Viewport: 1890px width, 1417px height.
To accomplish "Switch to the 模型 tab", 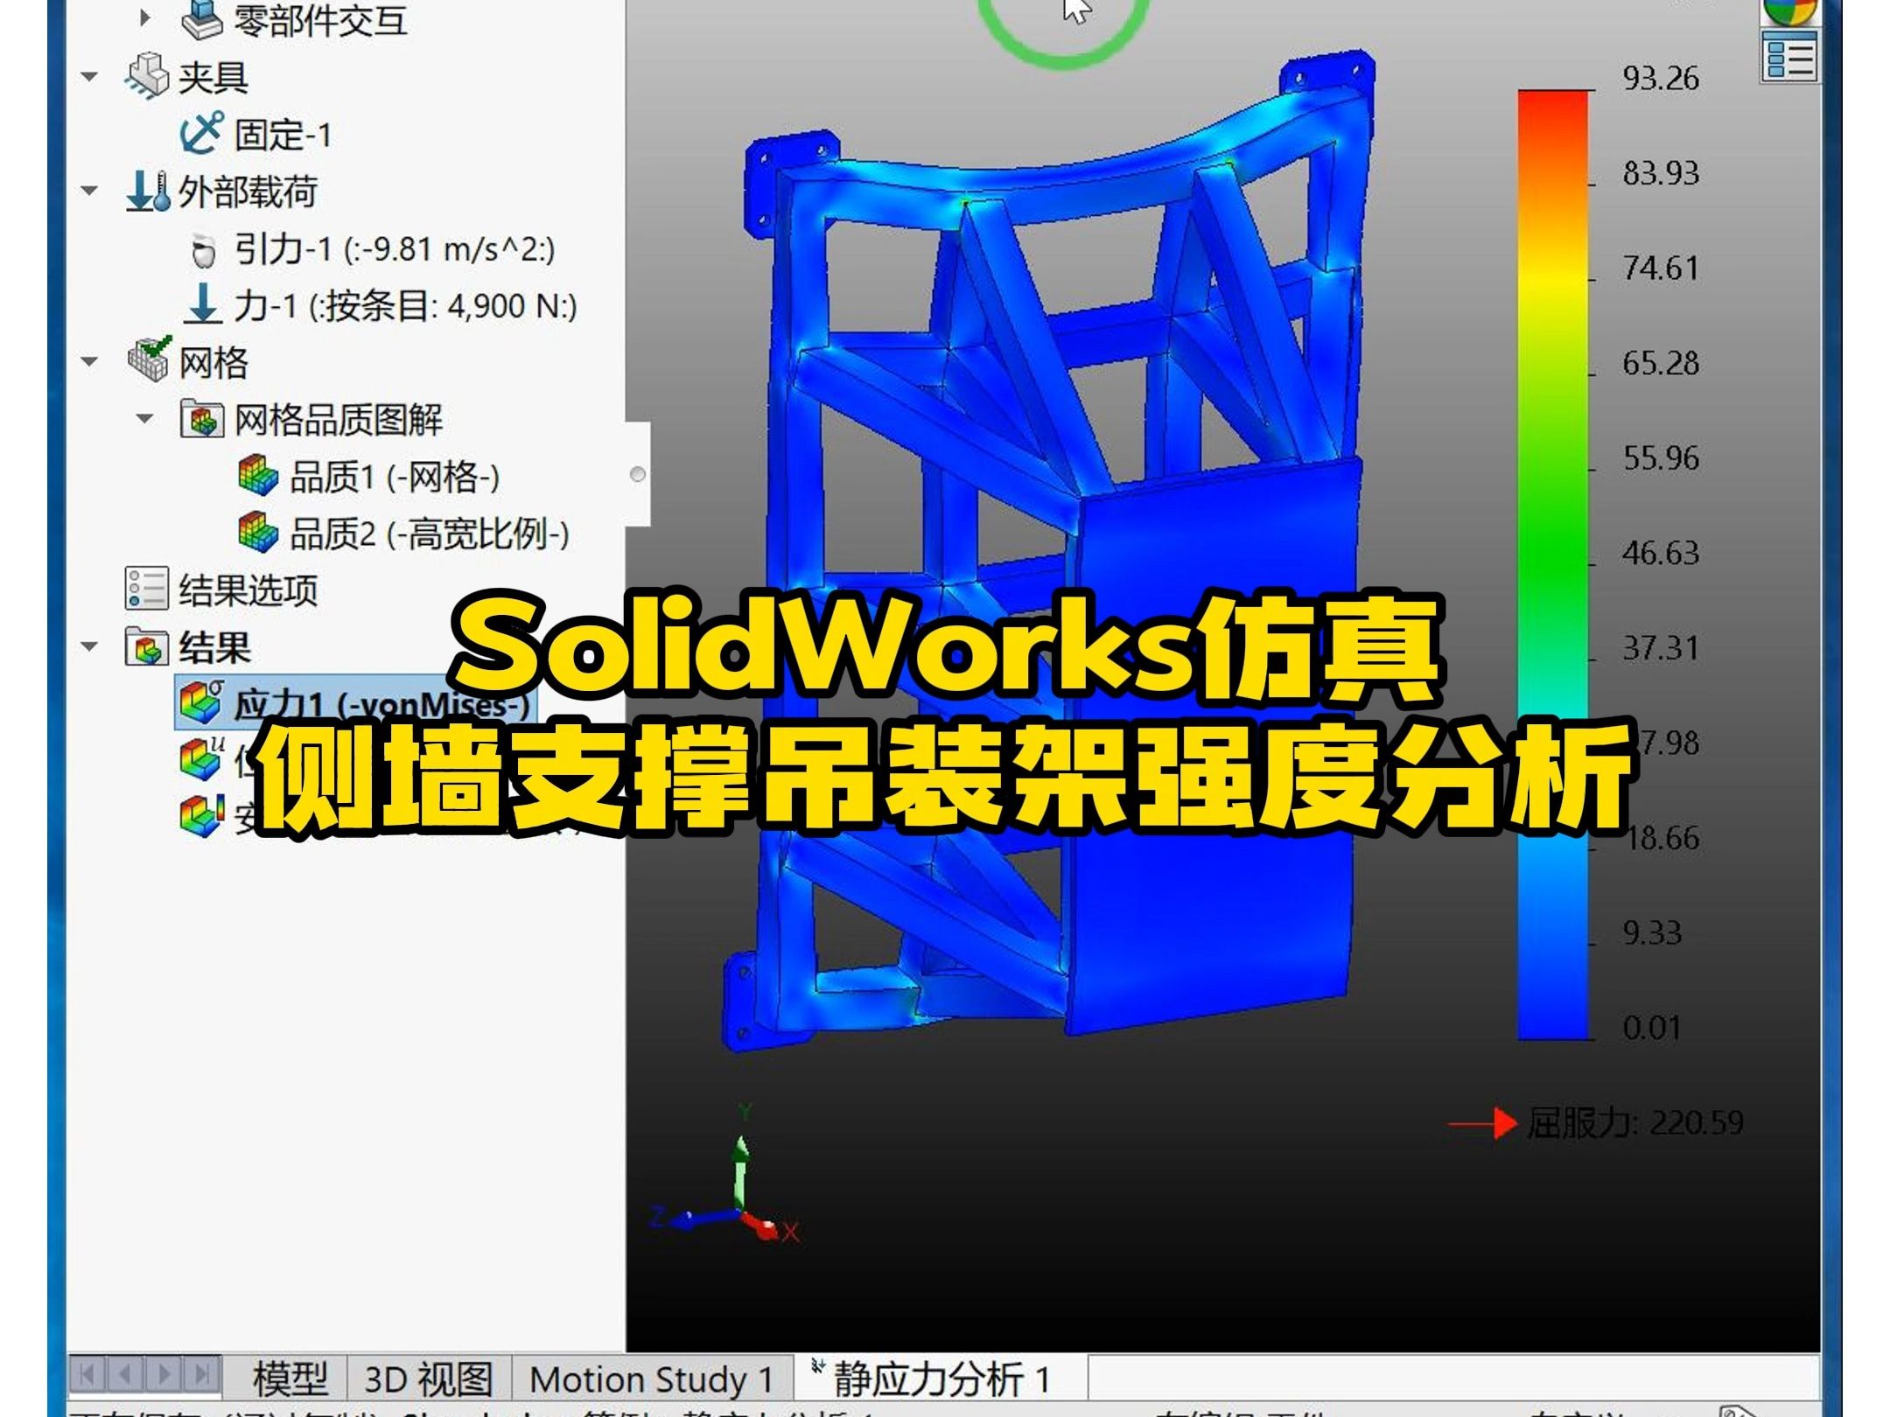I will (x=290, y=1379).
